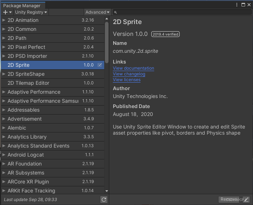Click the scrollbar down arrow

coord(107,191)
